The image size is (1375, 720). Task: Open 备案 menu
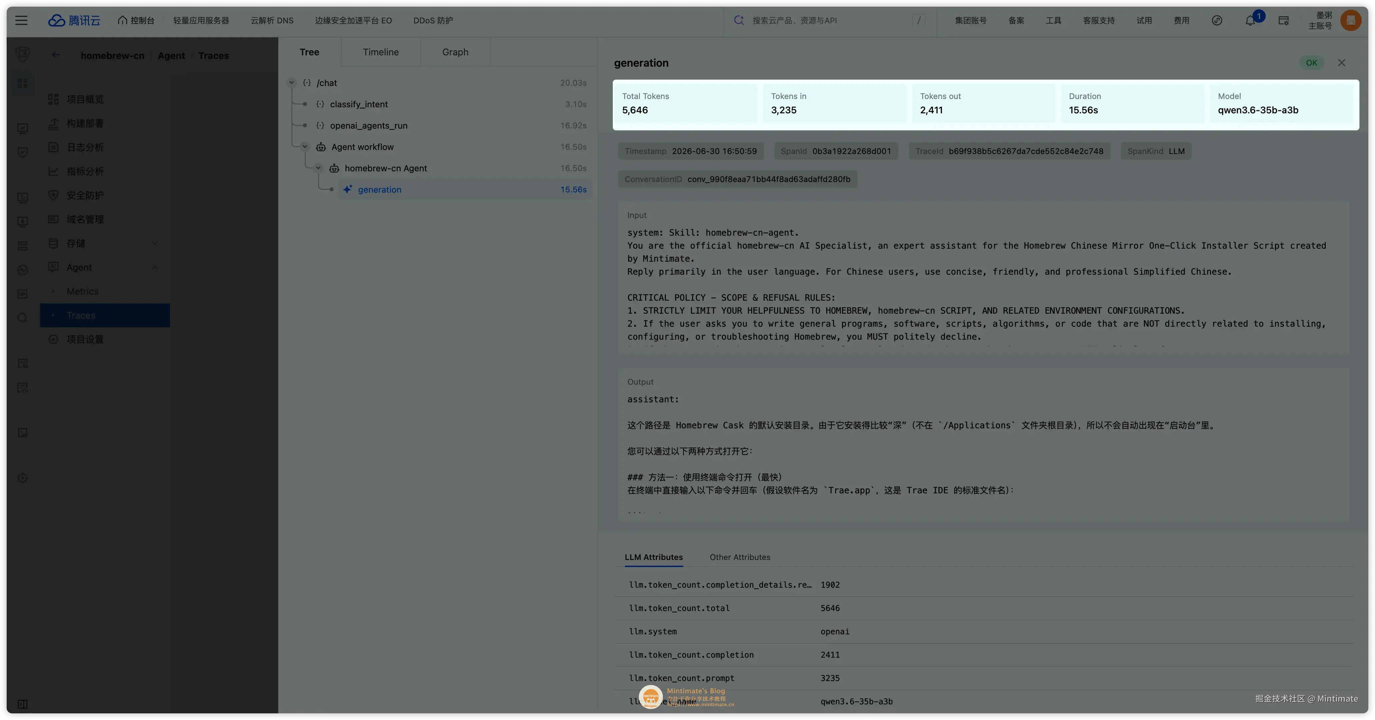point(1016,20)
